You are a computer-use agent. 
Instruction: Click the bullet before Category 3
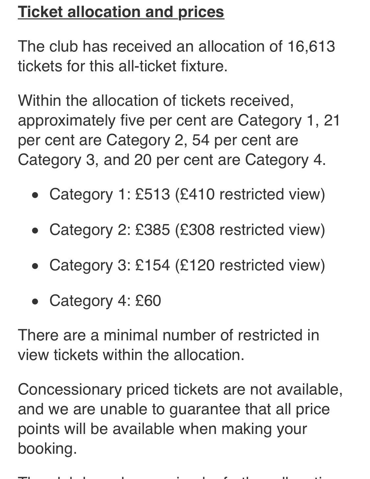35,266
